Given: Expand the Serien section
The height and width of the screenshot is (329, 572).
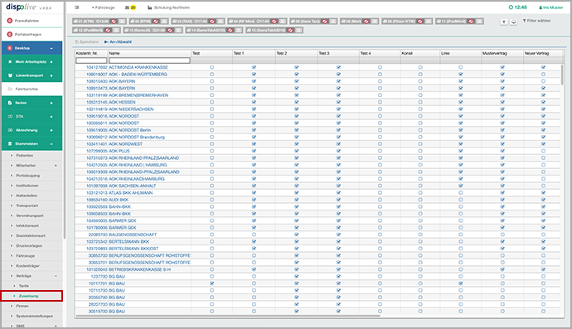Looking at the screenshot, I should coord(51,103).
